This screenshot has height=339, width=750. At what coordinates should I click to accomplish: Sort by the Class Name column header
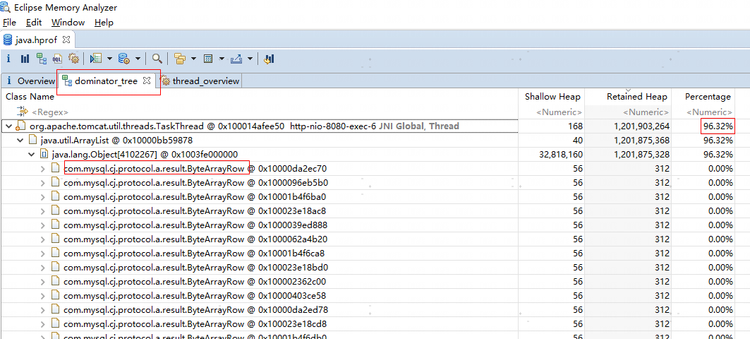click(x=260, y=97)
